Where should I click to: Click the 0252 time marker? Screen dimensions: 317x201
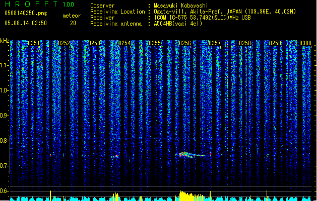(x=64, y=43)
